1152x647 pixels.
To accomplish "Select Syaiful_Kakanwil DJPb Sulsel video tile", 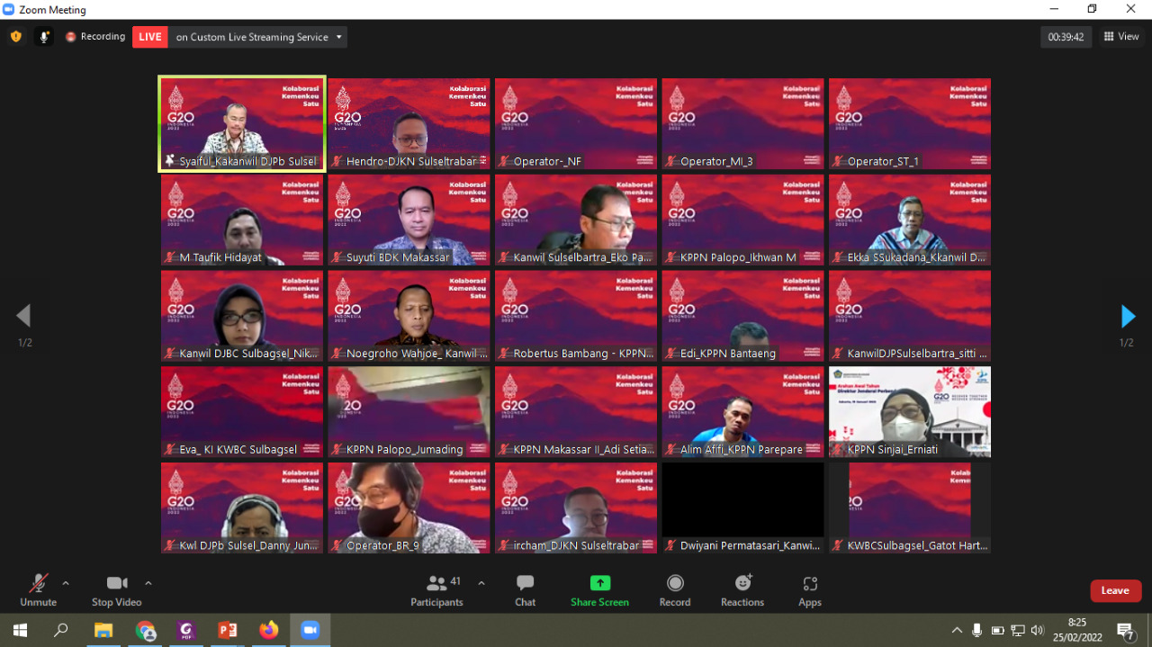I will (241, 123).
